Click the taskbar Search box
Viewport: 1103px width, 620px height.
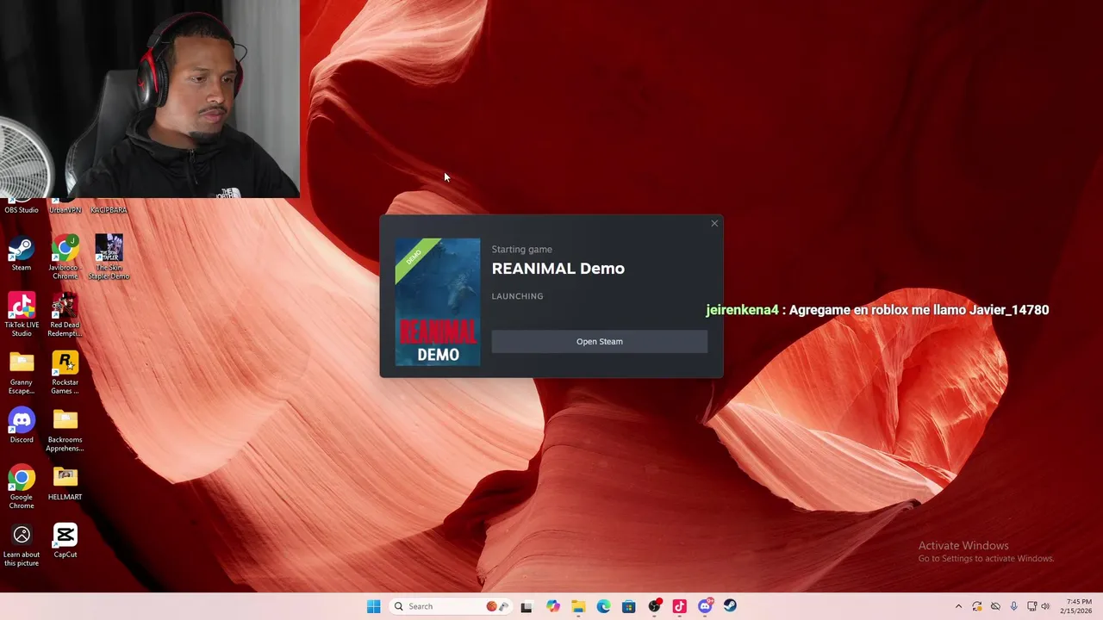tap(451, 606)
